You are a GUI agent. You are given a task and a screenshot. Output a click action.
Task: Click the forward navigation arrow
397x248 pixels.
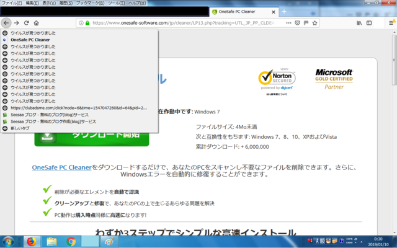pos(17,23)
